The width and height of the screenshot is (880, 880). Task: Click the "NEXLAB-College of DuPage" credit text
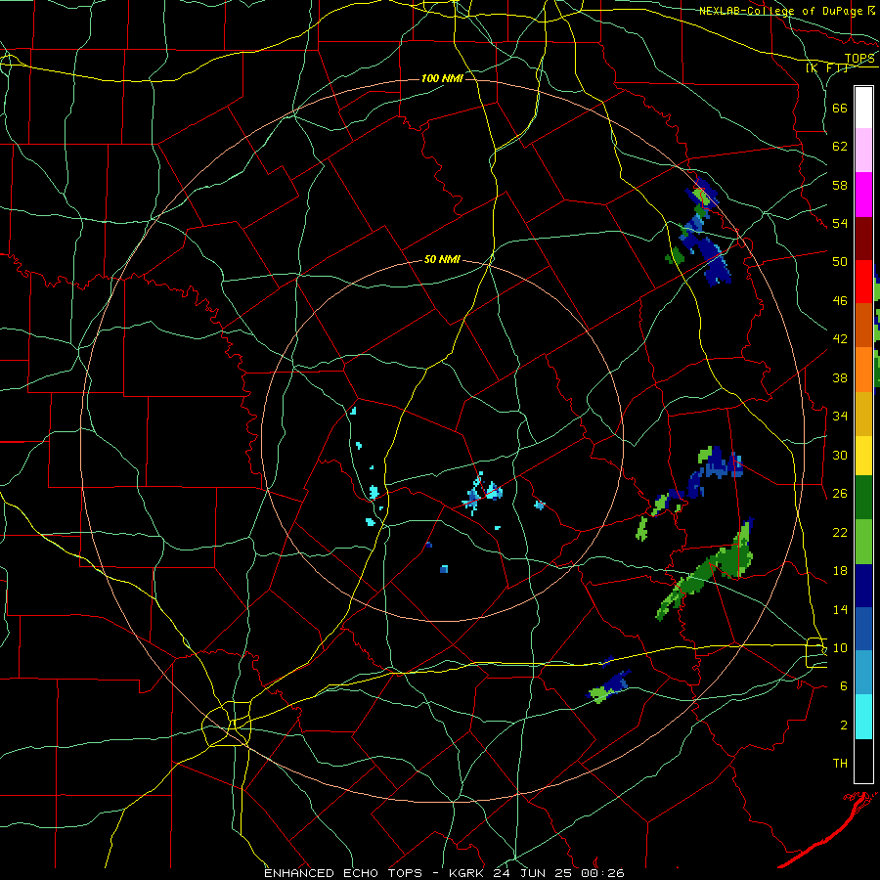[781, 11]
